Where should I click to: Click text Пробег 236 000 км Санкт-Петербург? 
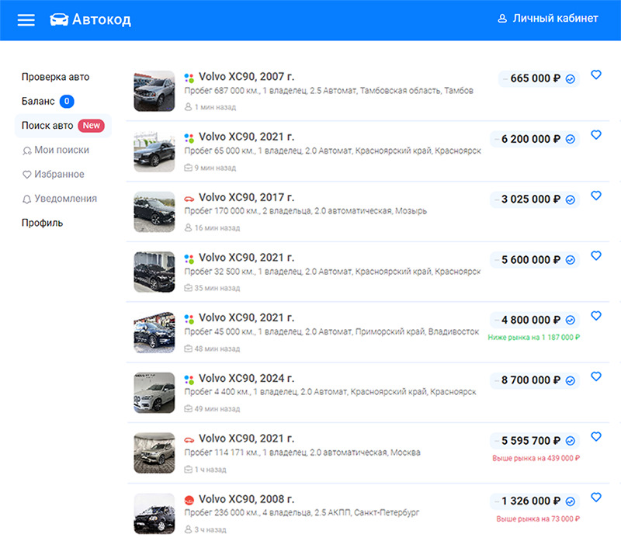[x=301, y=512]
